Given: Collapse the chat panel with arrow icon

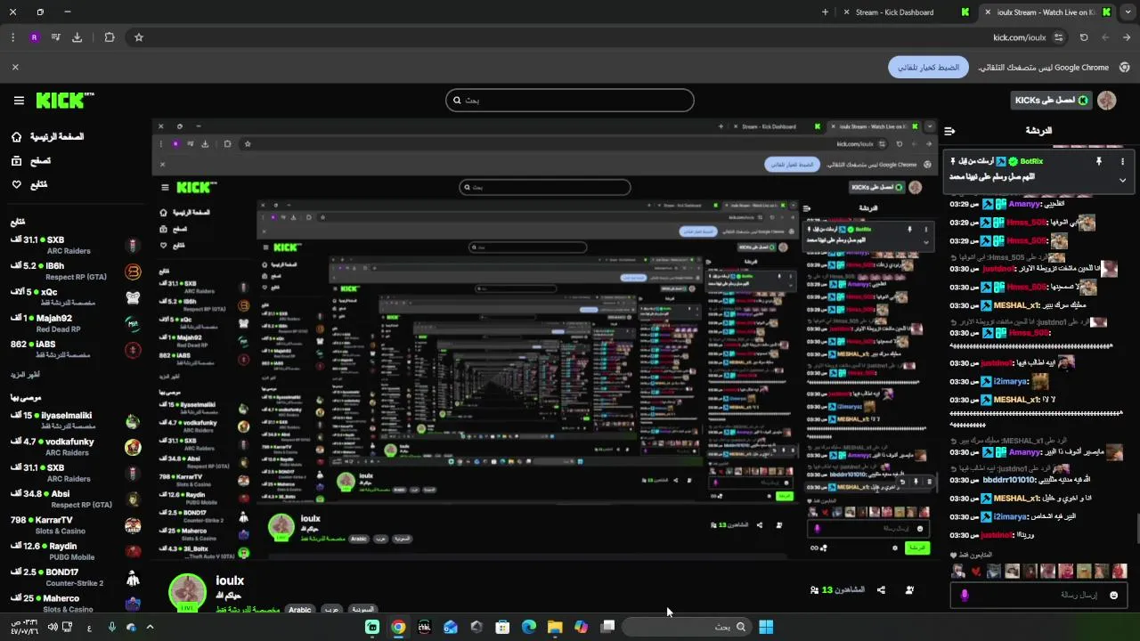Looking at the screenshot, I should pyautogui.click(x=949, y=131).
